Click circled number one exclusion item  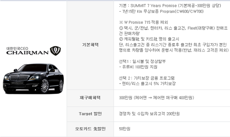[x=173, y=31]
